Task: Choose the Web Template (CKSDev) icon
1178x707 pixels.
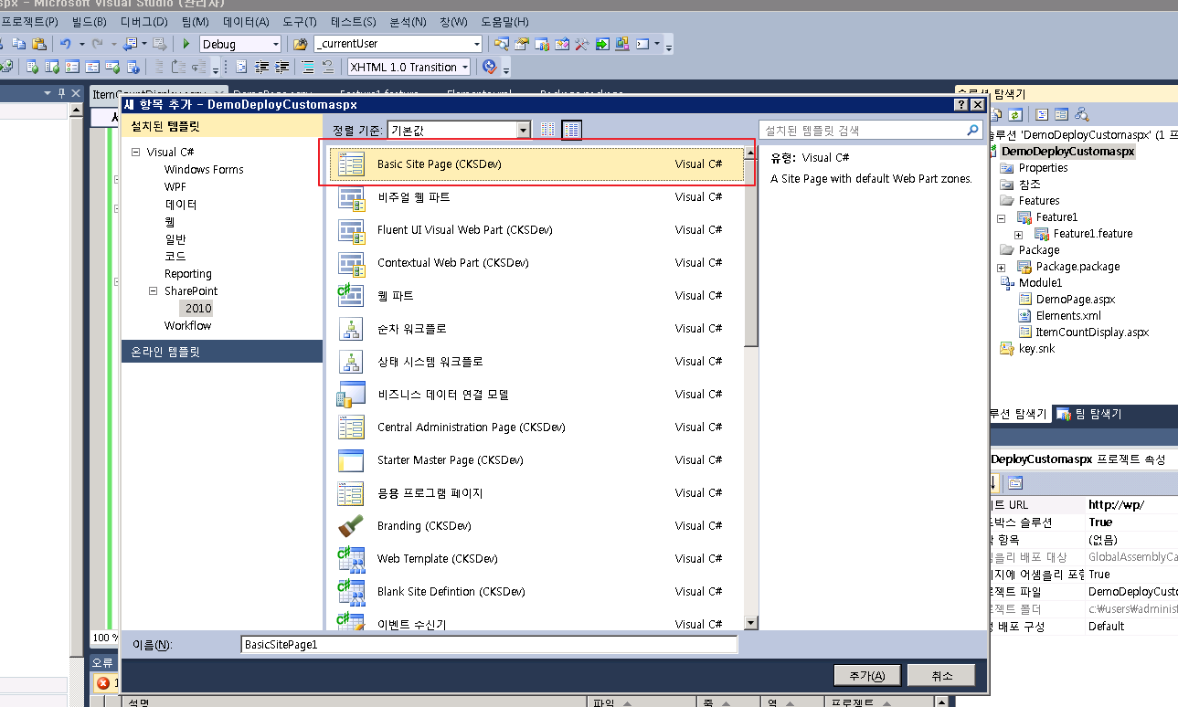Action: [x=351, y=559]
